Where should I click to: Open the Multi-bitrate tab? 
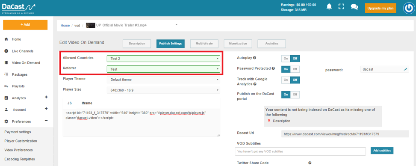(x=204, y=44)
